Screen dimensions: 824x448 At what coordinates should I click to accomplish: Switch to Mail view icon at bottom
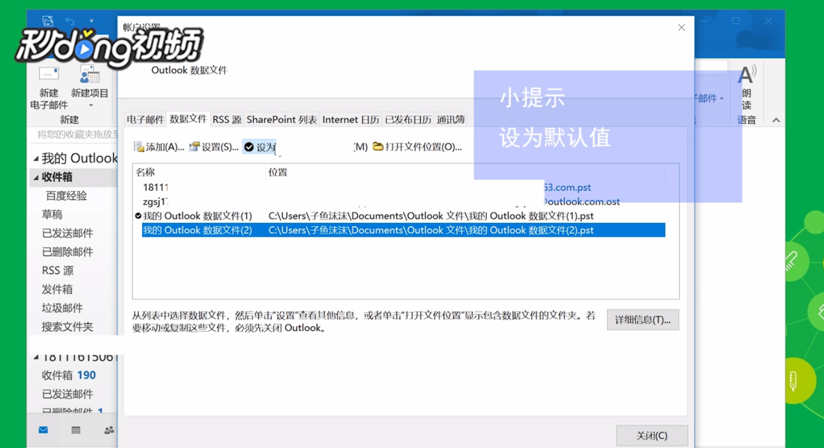coord(43,430)
